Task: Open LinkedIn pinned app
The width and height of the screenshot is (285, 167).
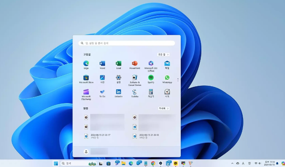Action: 118,93
